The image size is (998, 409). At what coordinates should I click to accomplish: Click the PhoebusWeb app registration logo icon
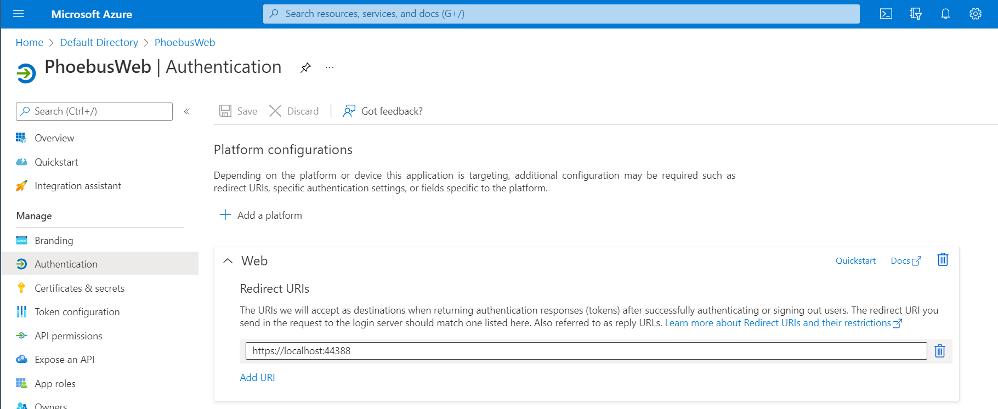(x=26, y=73)
